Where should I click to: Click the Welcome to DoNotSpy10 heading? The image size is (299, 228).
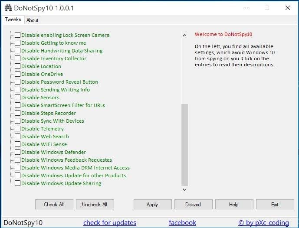click(x=223, y=34)
